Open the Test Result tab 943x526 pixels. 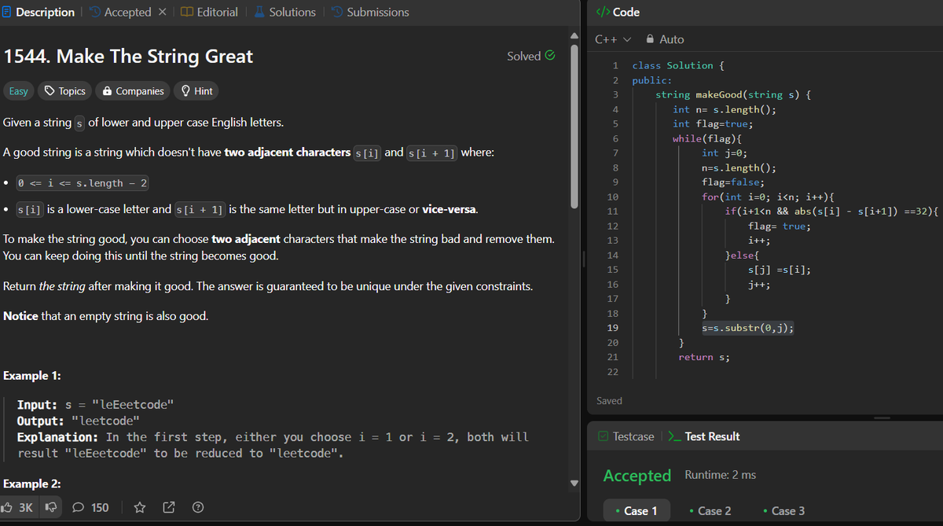(x=704, y=436)
